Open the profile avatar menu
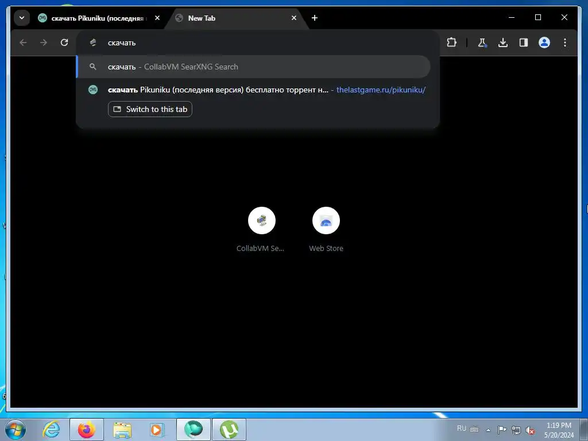Viewport: 588px width, 441px height. [x=544, y=42]
